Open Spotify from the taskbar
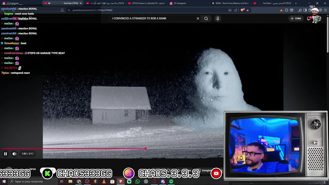The height and width of the screenshot is (185, 329). [x=171, y=181]
